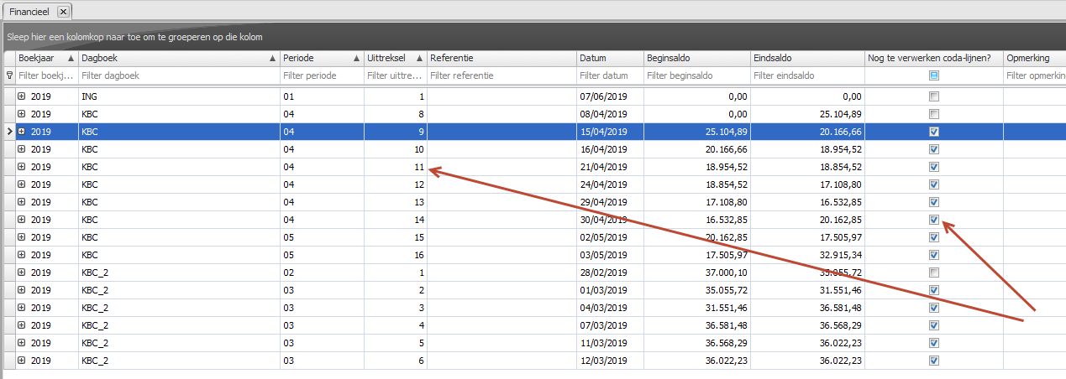Check the coda-lijnen box for the ING row

[933, 96]
